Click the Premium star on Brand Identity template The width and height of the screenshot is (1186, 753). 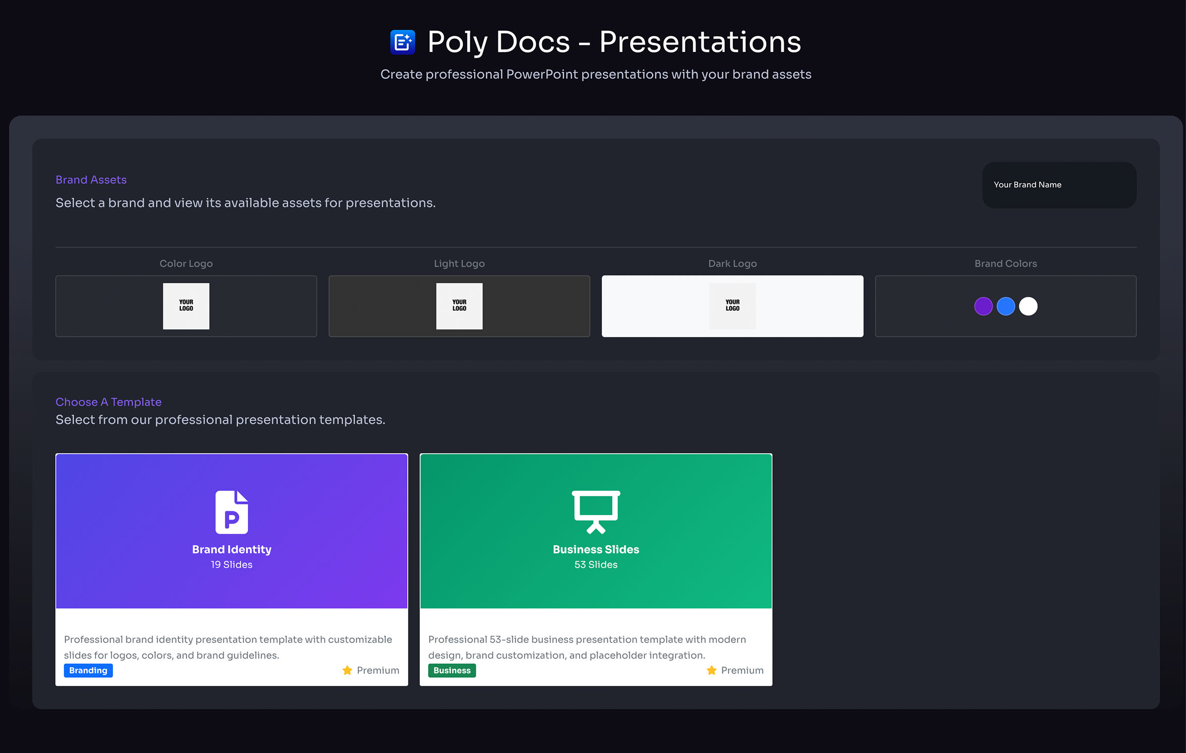pyautogui.click(x=347, y=670)
